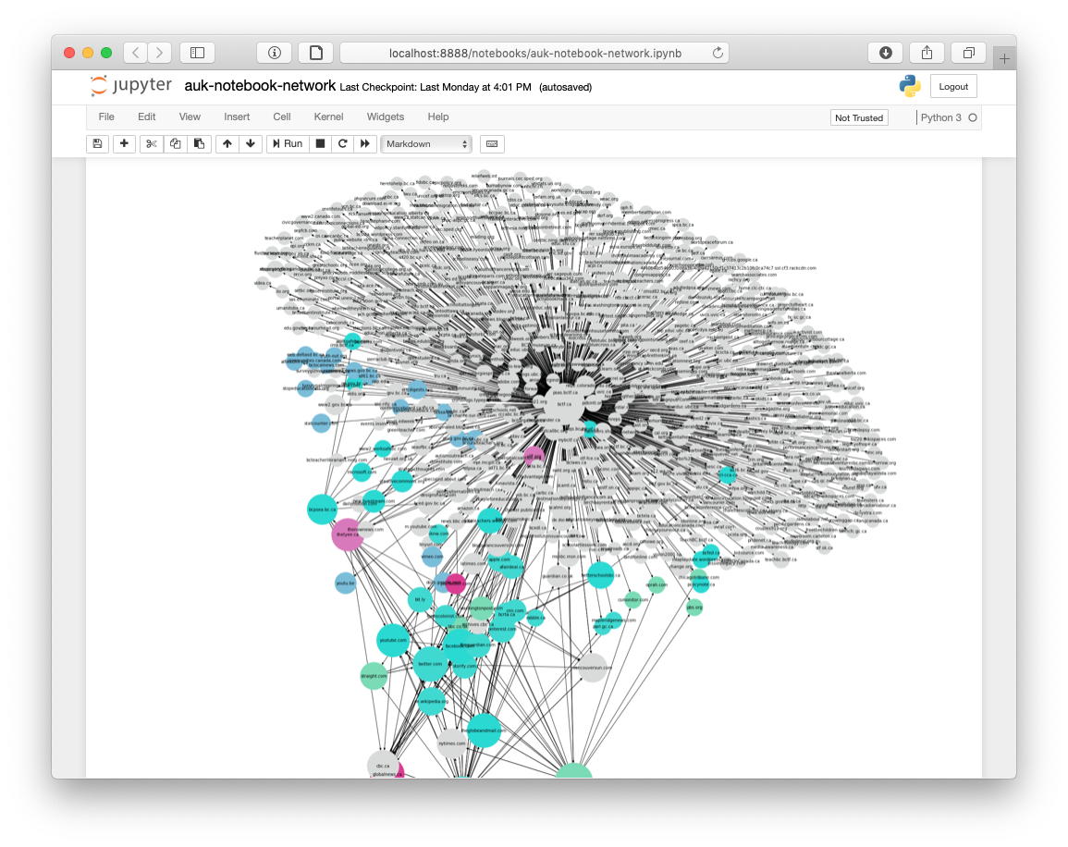Restart the kernel and re-run the notebook
This screenshot has width=1068, height=847.
pyautogui.click(x=365, y=143)
